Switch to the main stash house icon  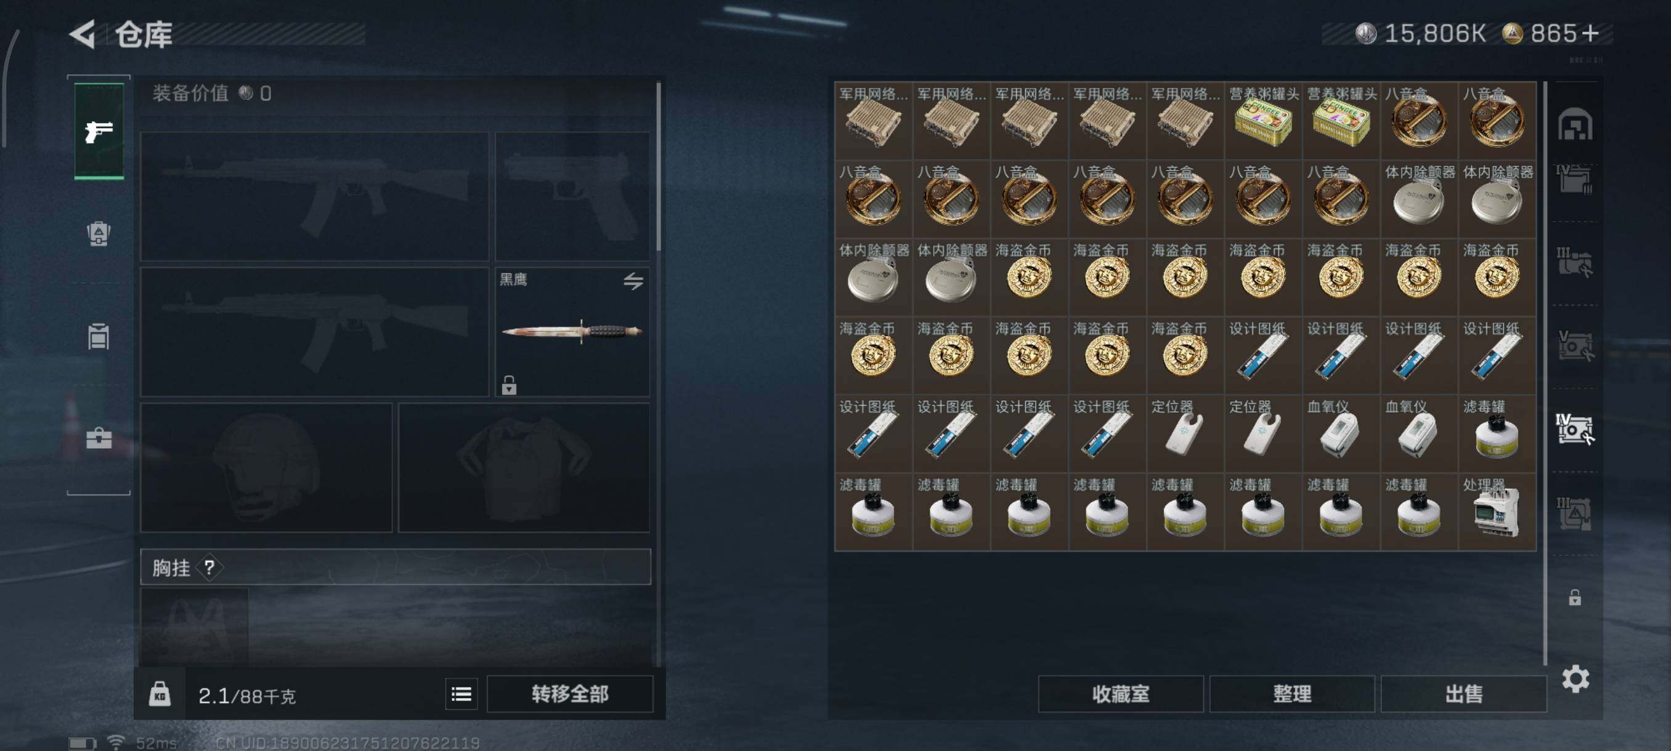coord(1574,124)
